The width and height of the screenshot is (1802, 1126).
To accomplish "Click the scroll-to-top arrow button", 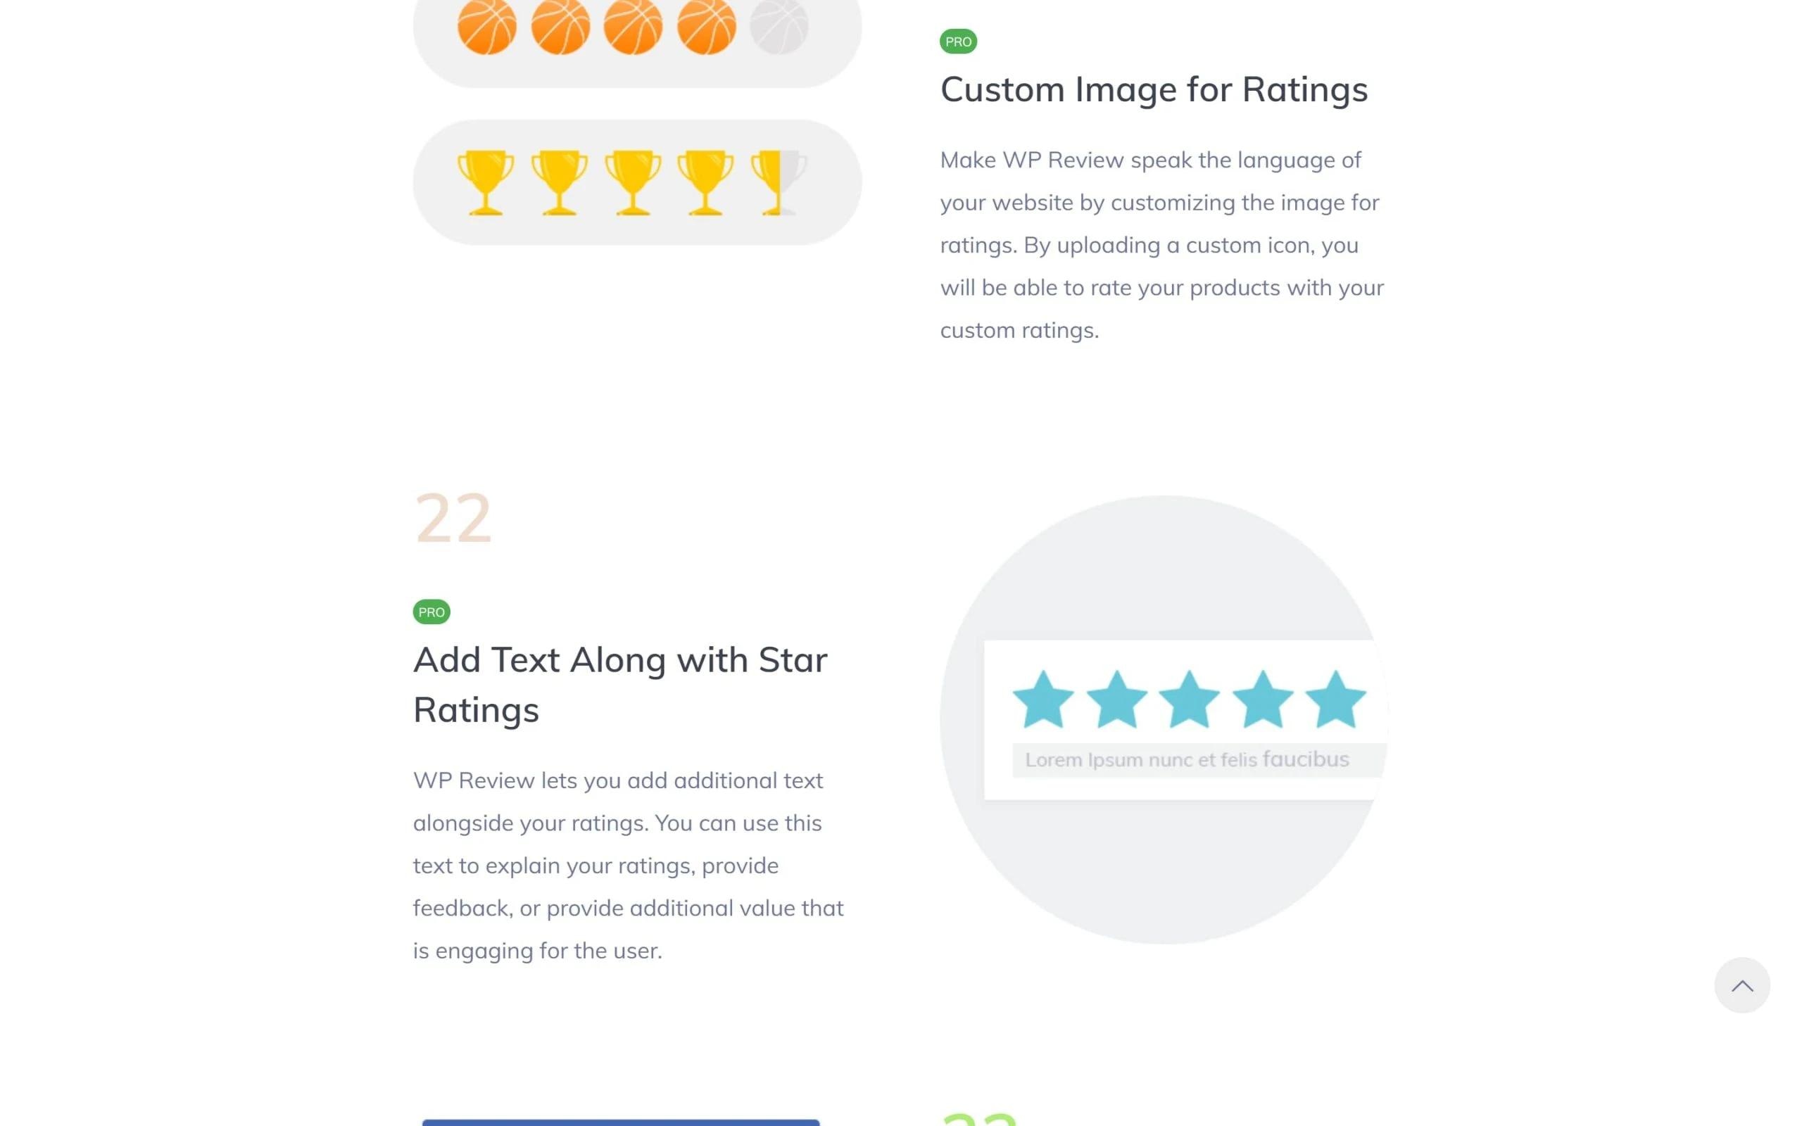I will [x=1741, y=985].
